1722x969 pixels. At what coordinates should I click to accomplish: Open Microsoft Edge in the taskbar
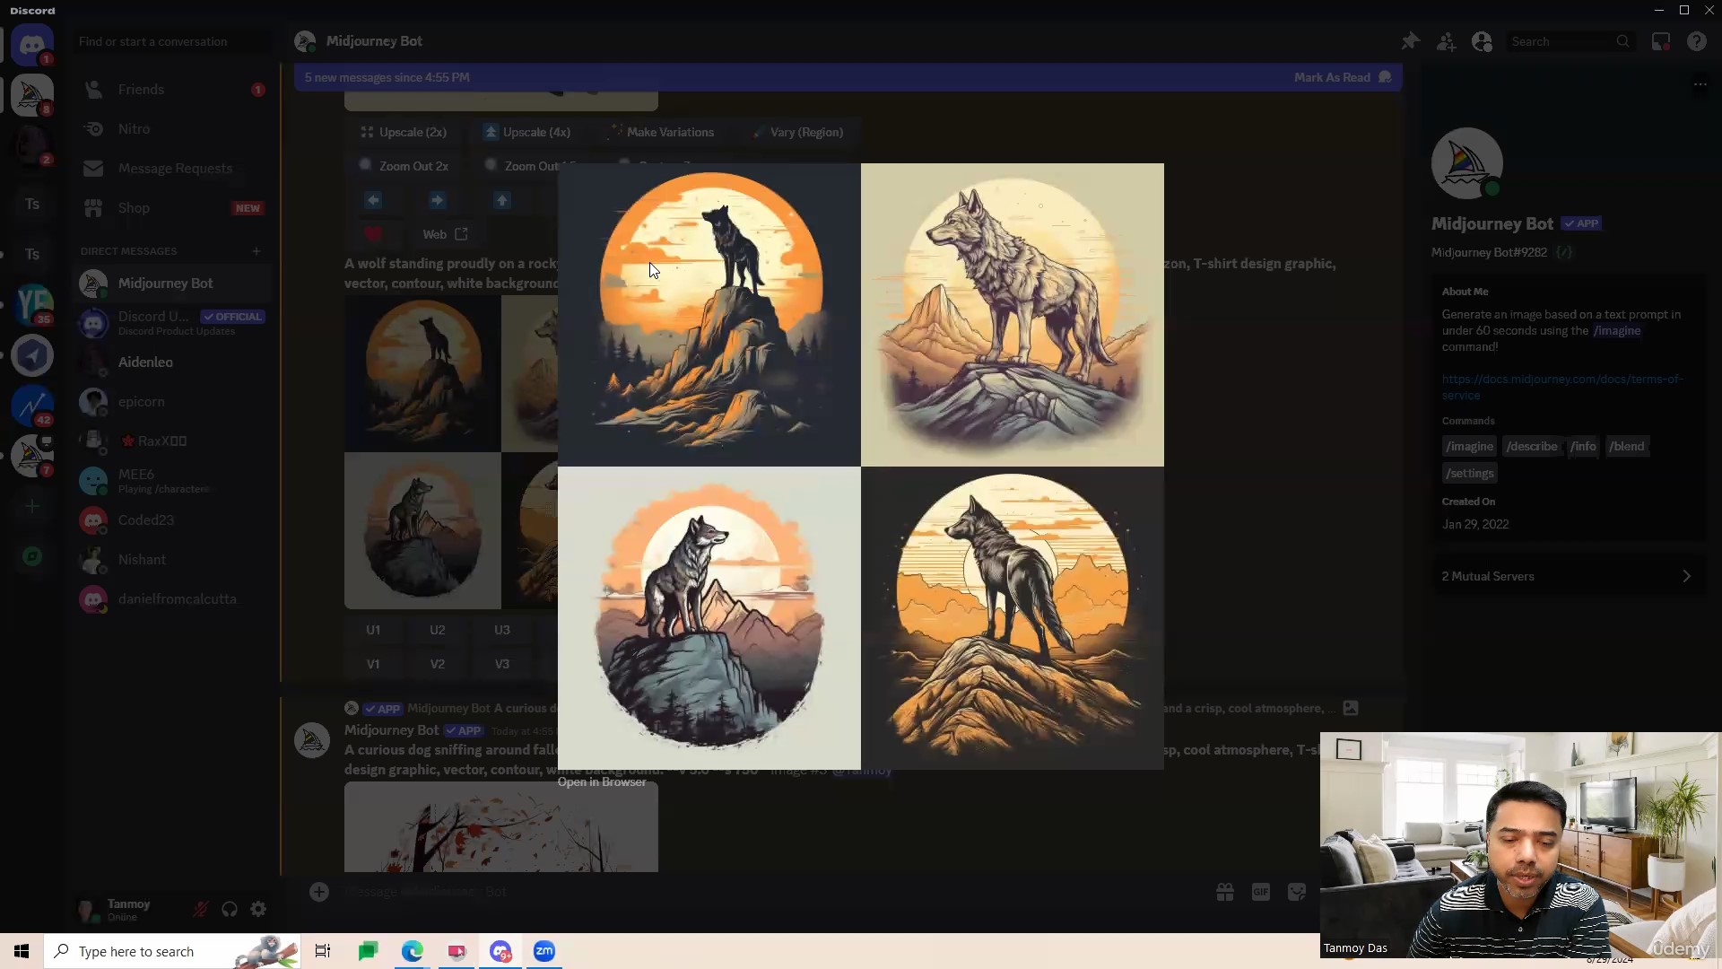(412, 951)
